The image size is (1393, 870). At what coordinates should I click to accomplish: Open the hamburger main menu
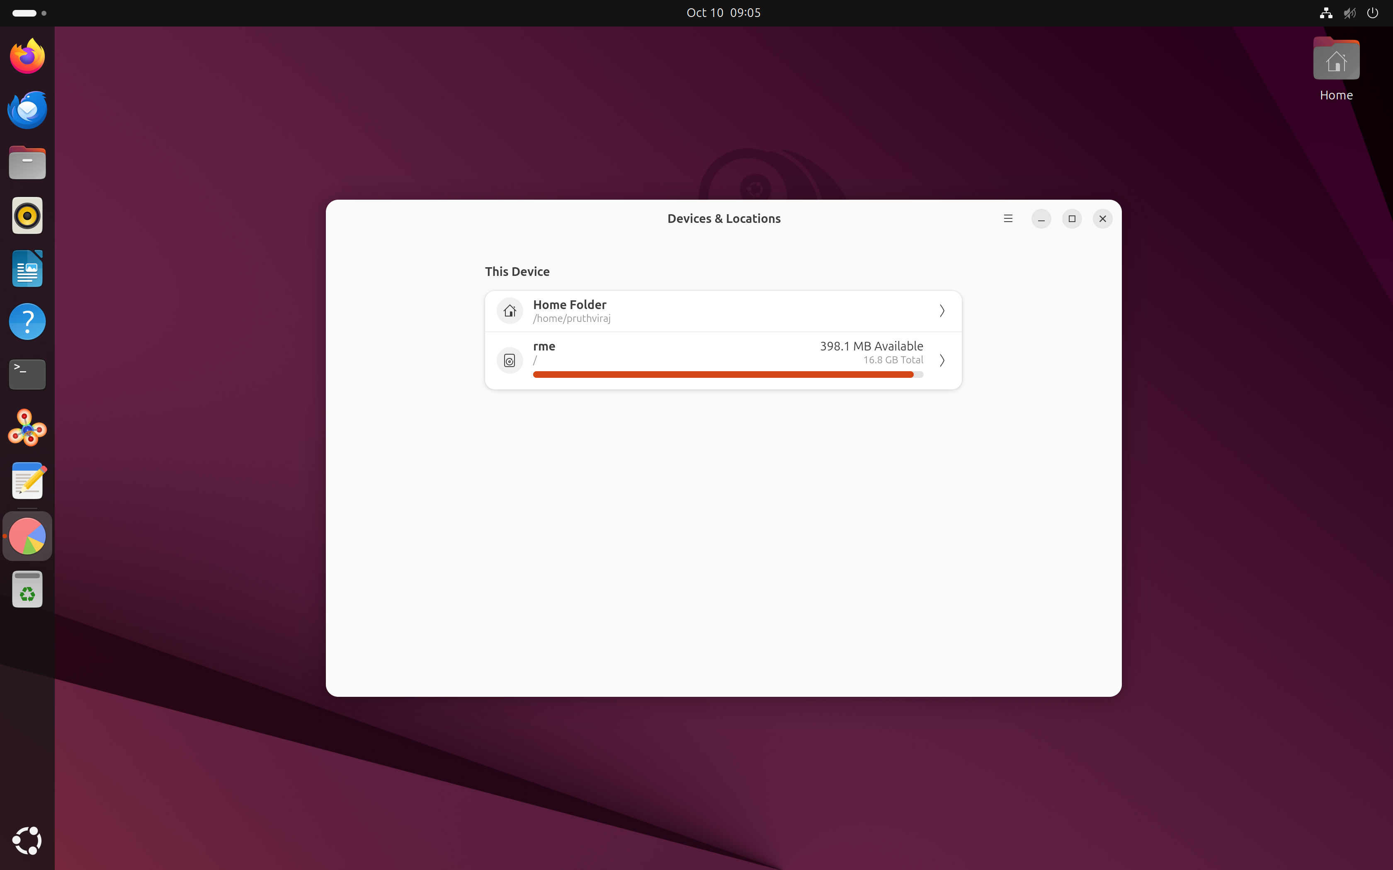click(x=1008, y=219)
